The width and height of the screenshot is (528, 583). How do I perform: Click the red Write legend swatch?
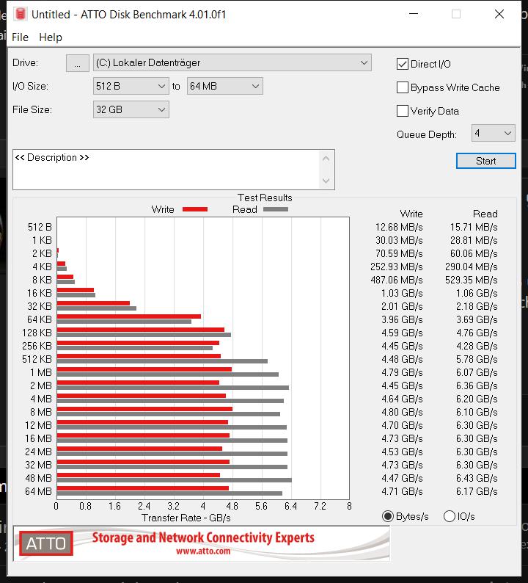click(195, 209)
